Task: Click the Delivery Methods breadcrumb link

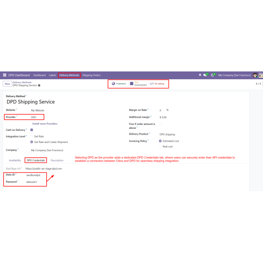Action: coord(22,82)
